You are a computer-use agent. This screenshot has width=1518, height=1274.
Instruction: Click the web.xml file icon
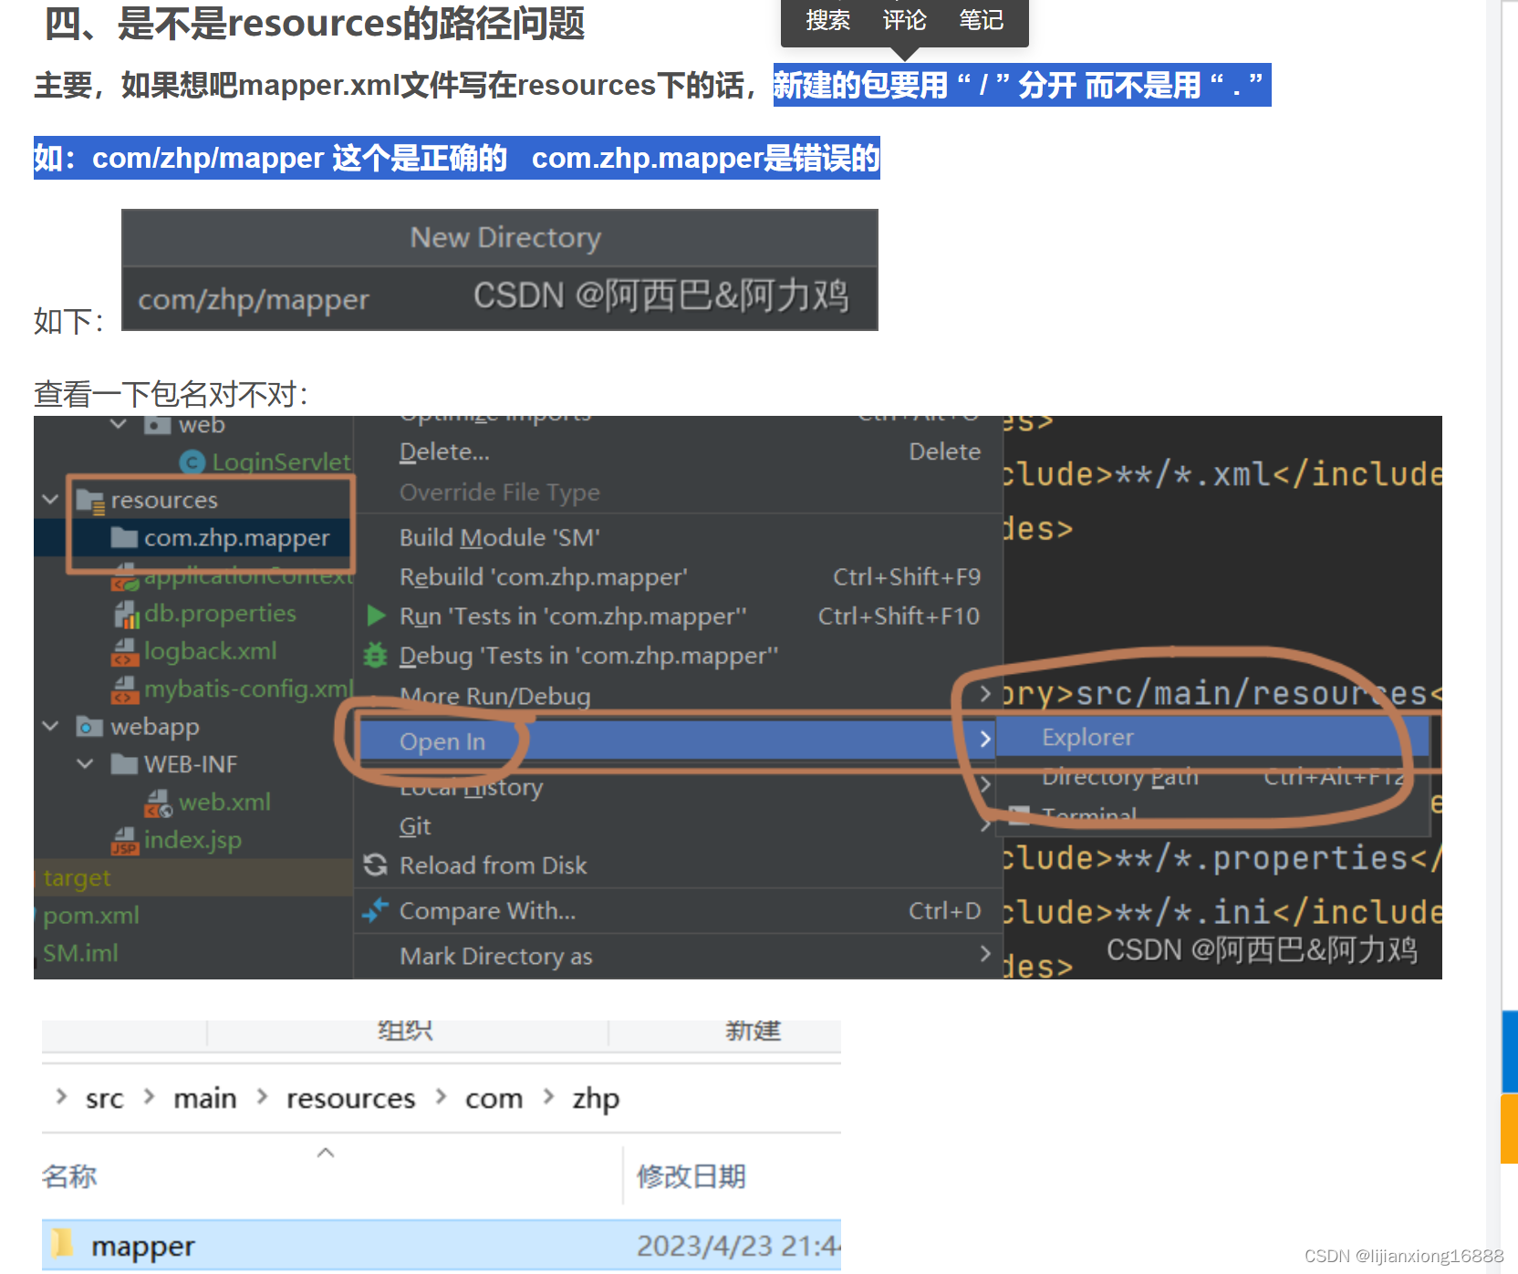tap(158, 802)
